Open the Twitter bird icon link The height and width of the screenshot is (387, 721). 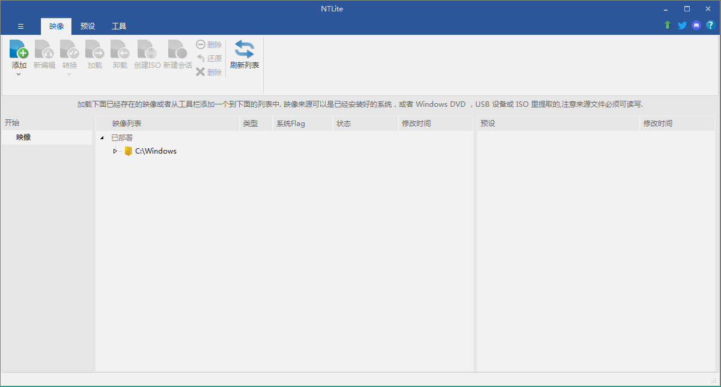pyautogui.click(x=682, y=25)
